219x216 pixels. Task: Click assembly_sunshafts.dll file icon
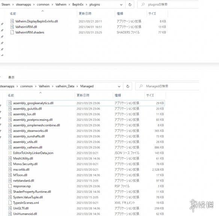[10, 136]
